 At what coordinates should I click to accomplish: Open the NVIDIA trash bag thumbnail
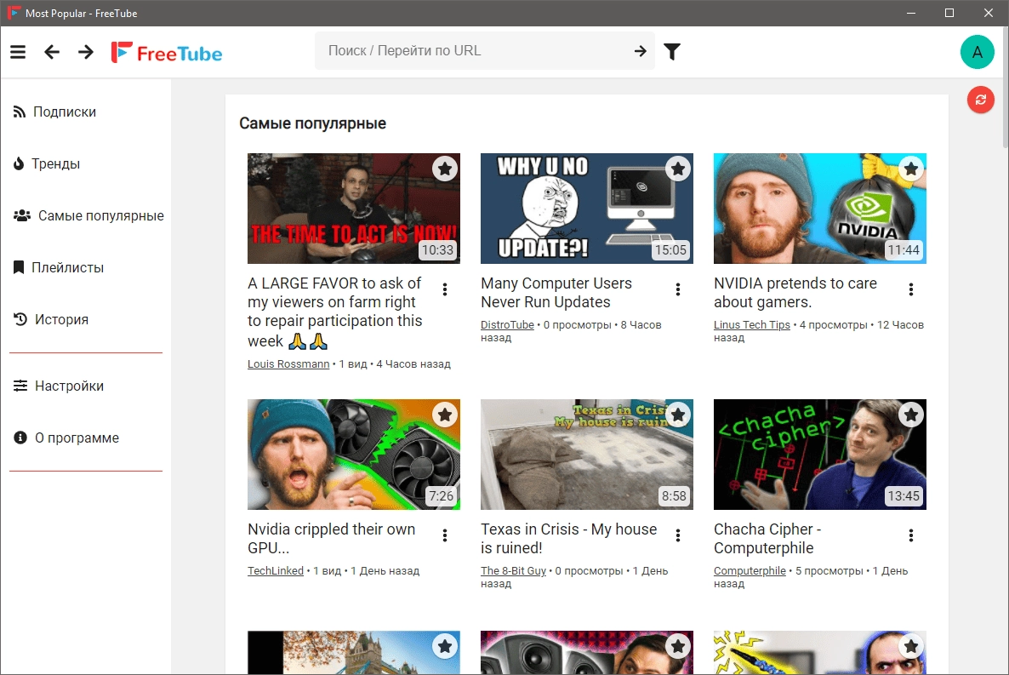point(820,208)
